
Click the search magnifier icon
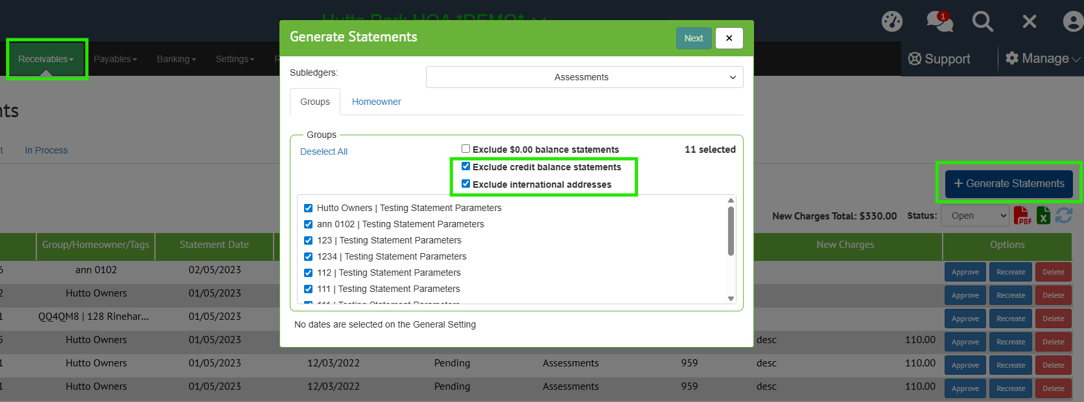[982, 21]
